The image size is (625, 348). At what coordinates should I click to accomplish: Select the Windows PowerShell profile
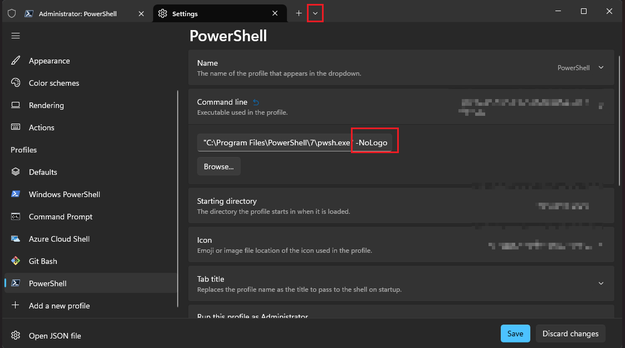click(91, 194)
